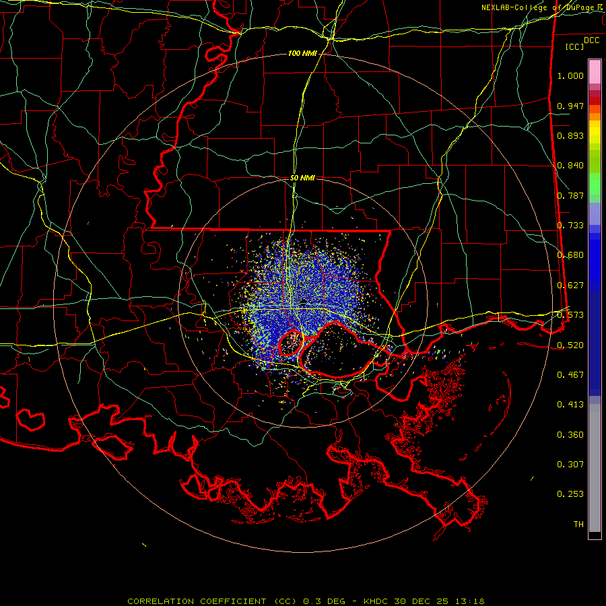The width and height of the screenshot is (606, 606).
Task: Select the 0.413 scale value
Action: coord(570,405)
